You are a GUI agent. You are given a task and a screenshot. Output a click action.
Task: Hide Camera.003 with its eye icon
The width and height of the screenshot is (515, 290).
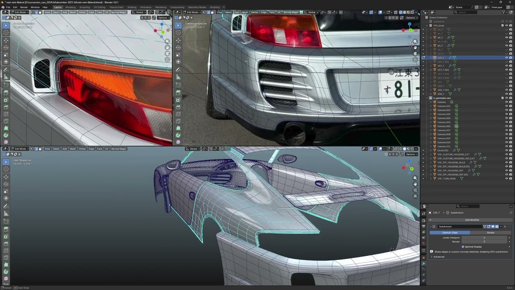507,114
